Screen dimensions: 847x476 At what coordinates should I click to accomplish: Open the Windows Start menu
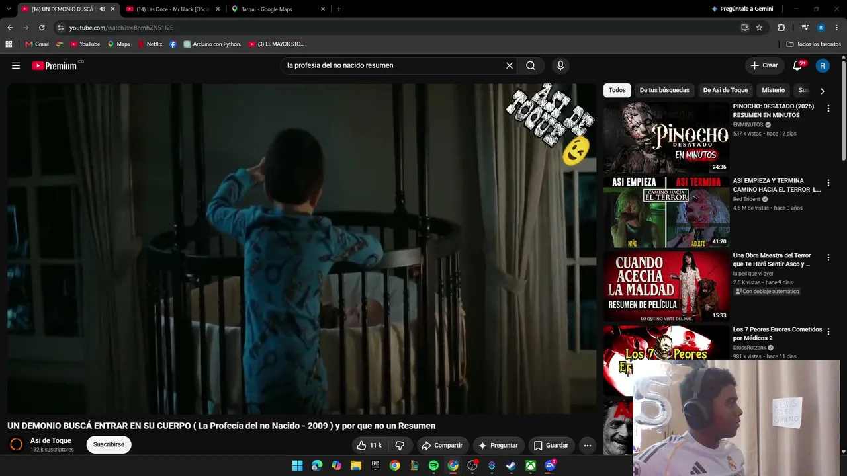coord(298,465)
